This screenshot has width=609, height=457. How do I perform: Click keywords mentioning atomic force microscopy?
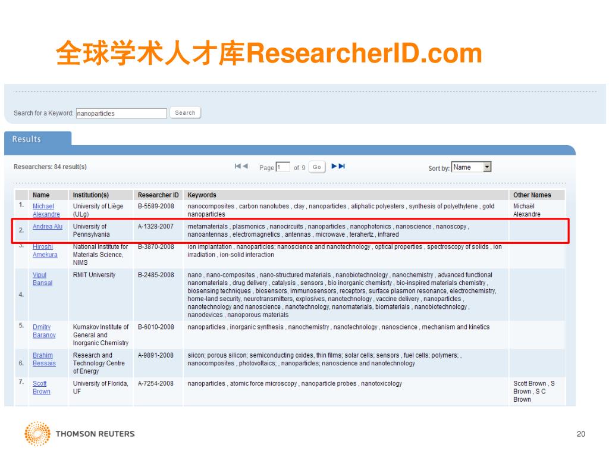click(295, 384)
